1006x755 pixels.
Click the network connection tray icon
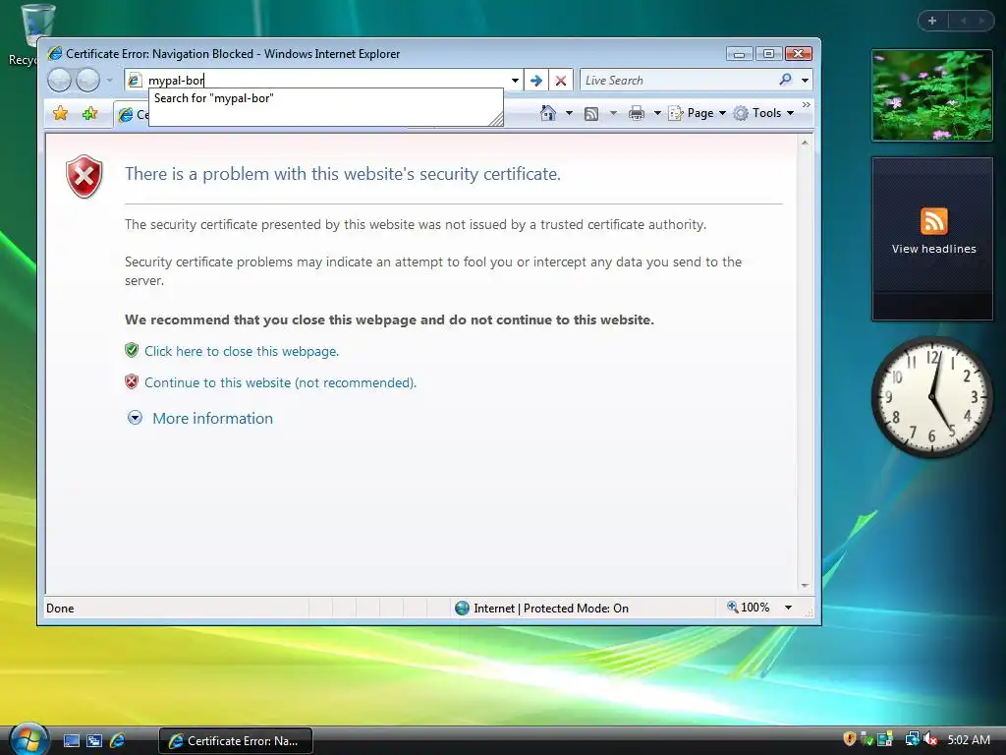pyautogui.click(x=912, y=739)
